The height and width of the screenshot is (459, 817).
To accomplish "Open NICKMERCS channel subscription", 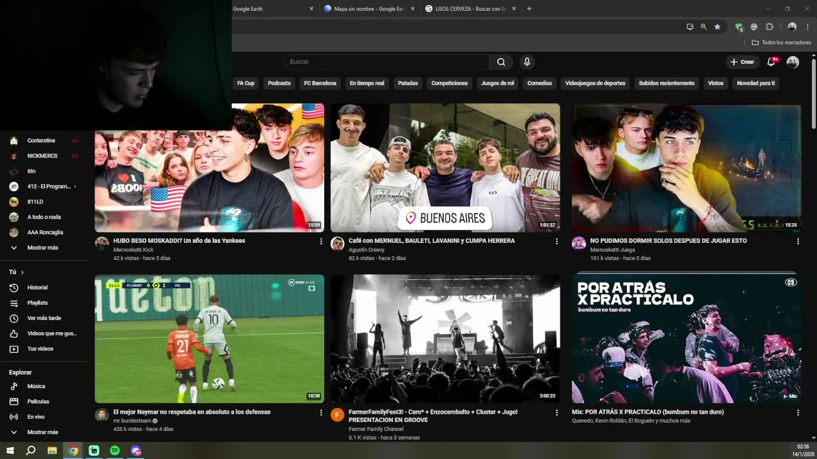I will click(x=43, y=156).
